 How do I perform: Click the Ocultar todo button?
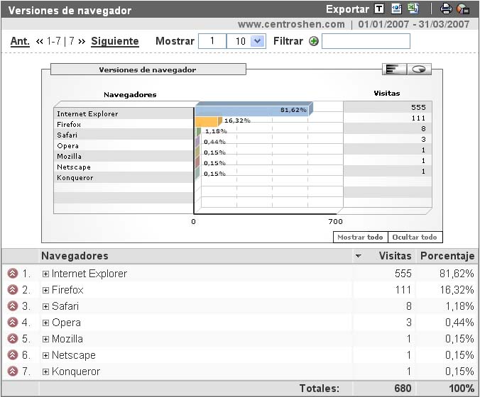(x=415, y=237)
